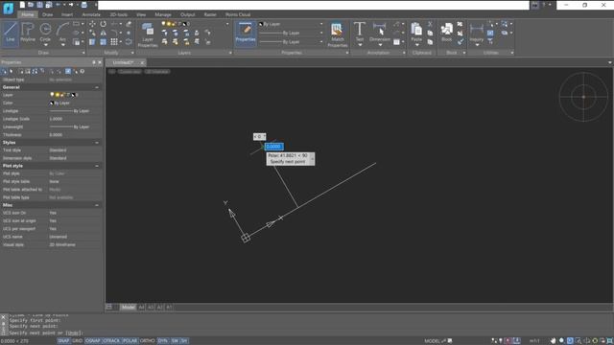The width and height of the screenshot is (614, 345).
Task: Open the Home ribbon tab
Action: tap(28, 14)
